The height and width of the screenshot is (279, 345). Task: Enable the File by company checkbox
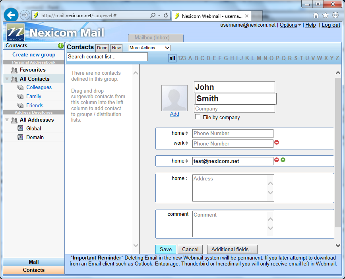coord(198,117)
